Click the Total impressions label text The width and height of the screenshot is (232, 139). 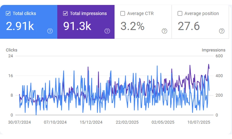pyautogui.click(x=88, y=13)
